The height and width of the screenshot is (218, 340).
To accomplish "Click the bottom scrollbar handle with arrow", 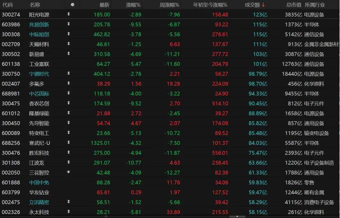I will coord(237,216).
